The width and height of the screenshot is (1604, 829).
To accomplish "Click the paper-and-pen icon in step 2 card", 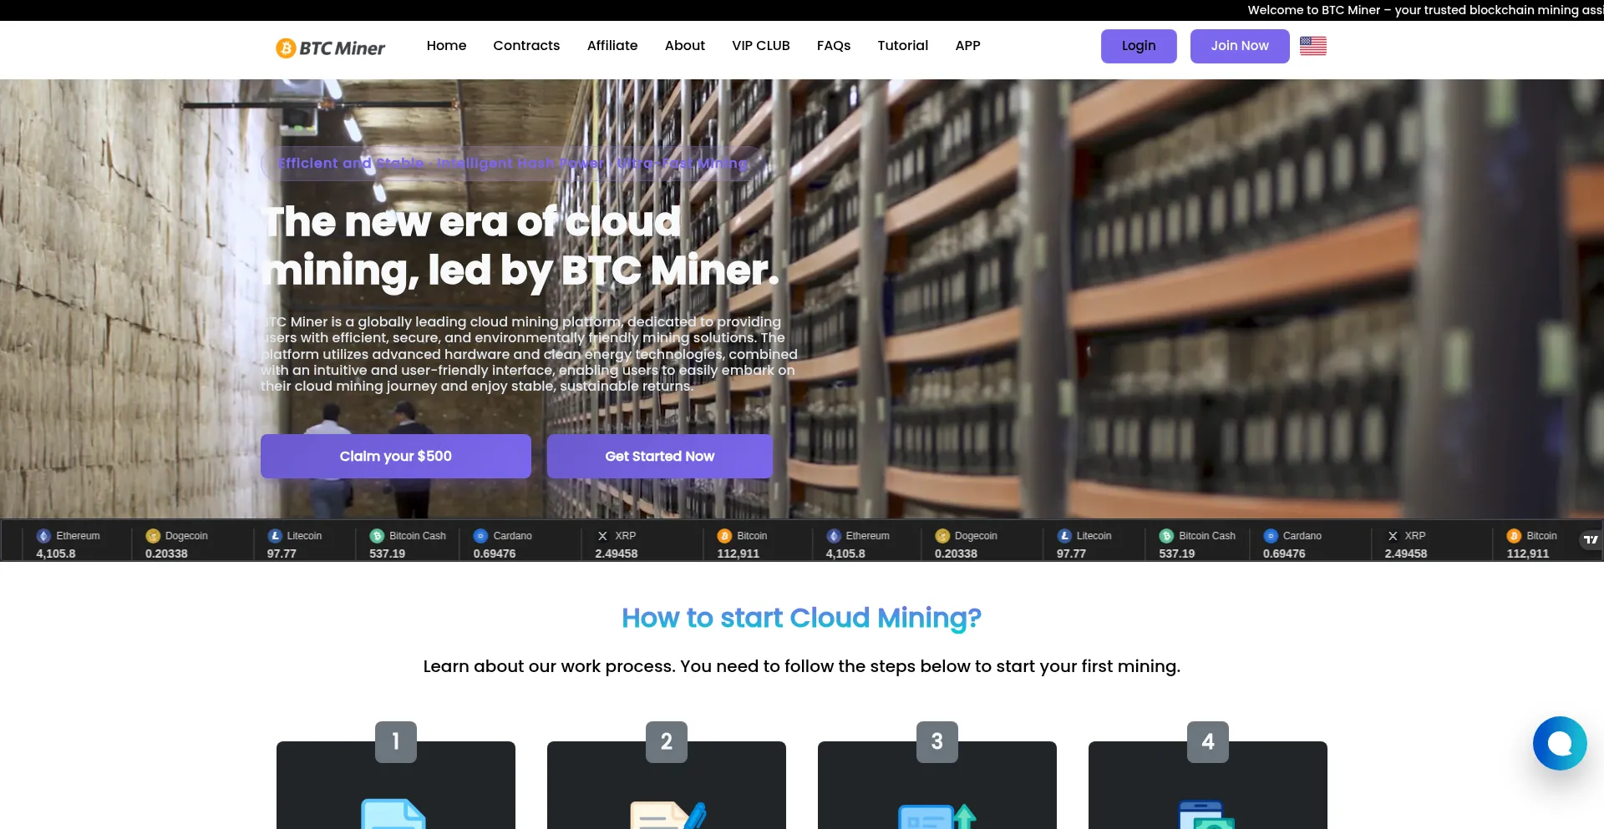I will pyautogui.click(x=668, y=815).
